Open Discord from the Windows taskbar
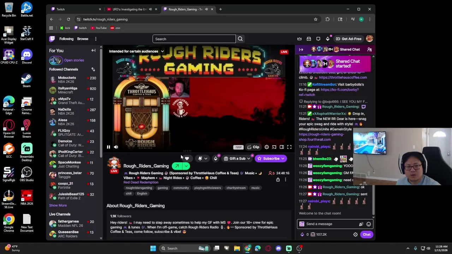Image resolution: width=452 pixels, height=254 pixels. pyautogui.click(x=278, y=248)
